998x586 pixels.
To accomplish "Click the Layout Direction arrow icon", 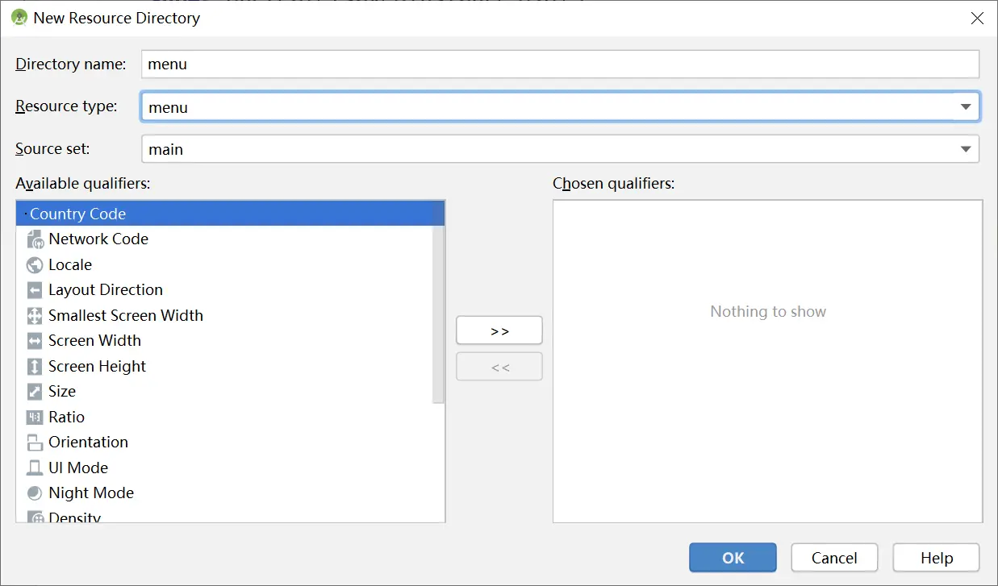I will [35, 290].
